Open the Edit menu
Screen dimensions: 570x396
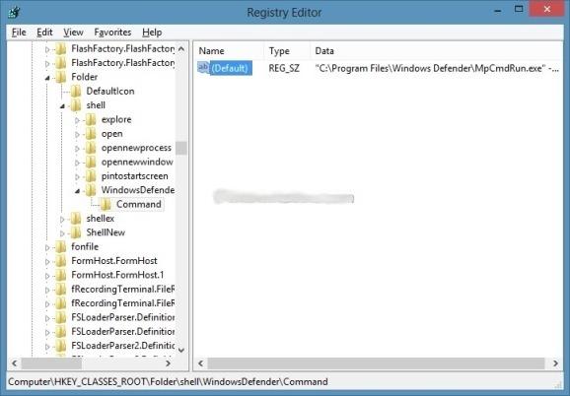(x=44, y=33)
